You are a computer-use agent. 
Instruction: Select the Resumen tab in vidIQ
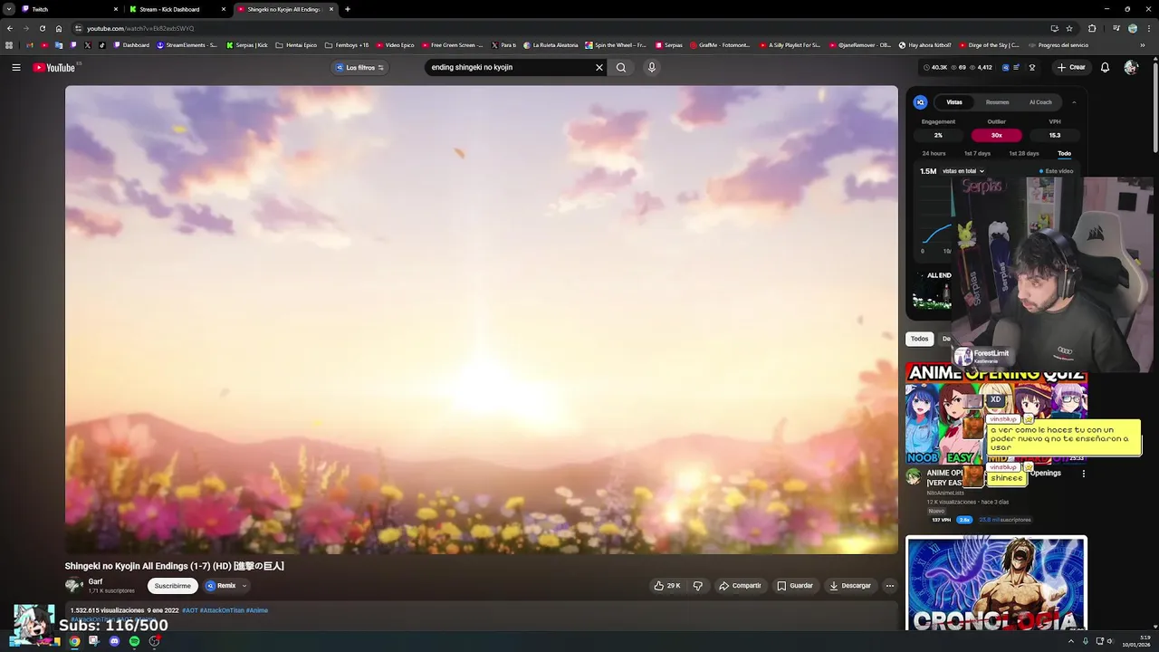click(x=997, y=102)
